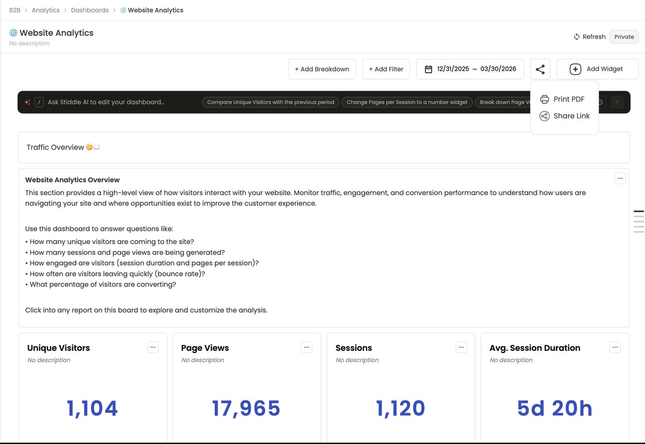Open the Unique Visitors widget menu
Screen dimensions: 645x444
tap(153, 347)
